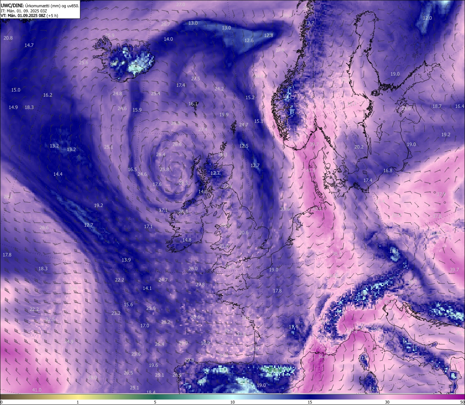
Task: Click the map value 14.1
Action: coord(147,288)
